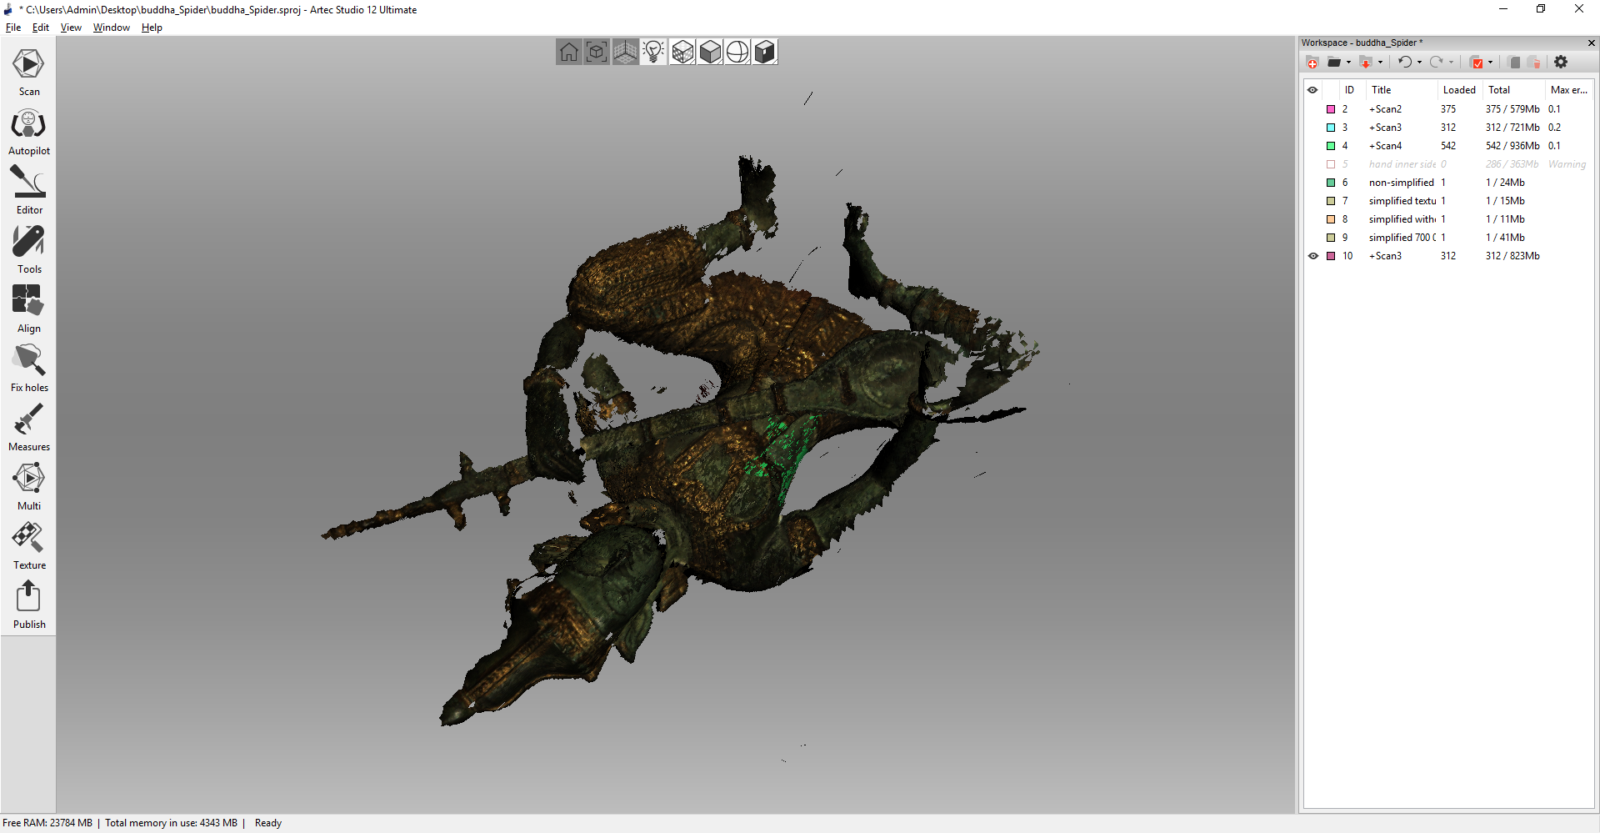Hide scan 10 using its eye icon
Image resolution: width=1600 pixels, height=833 pixels.
point(1313,256)
